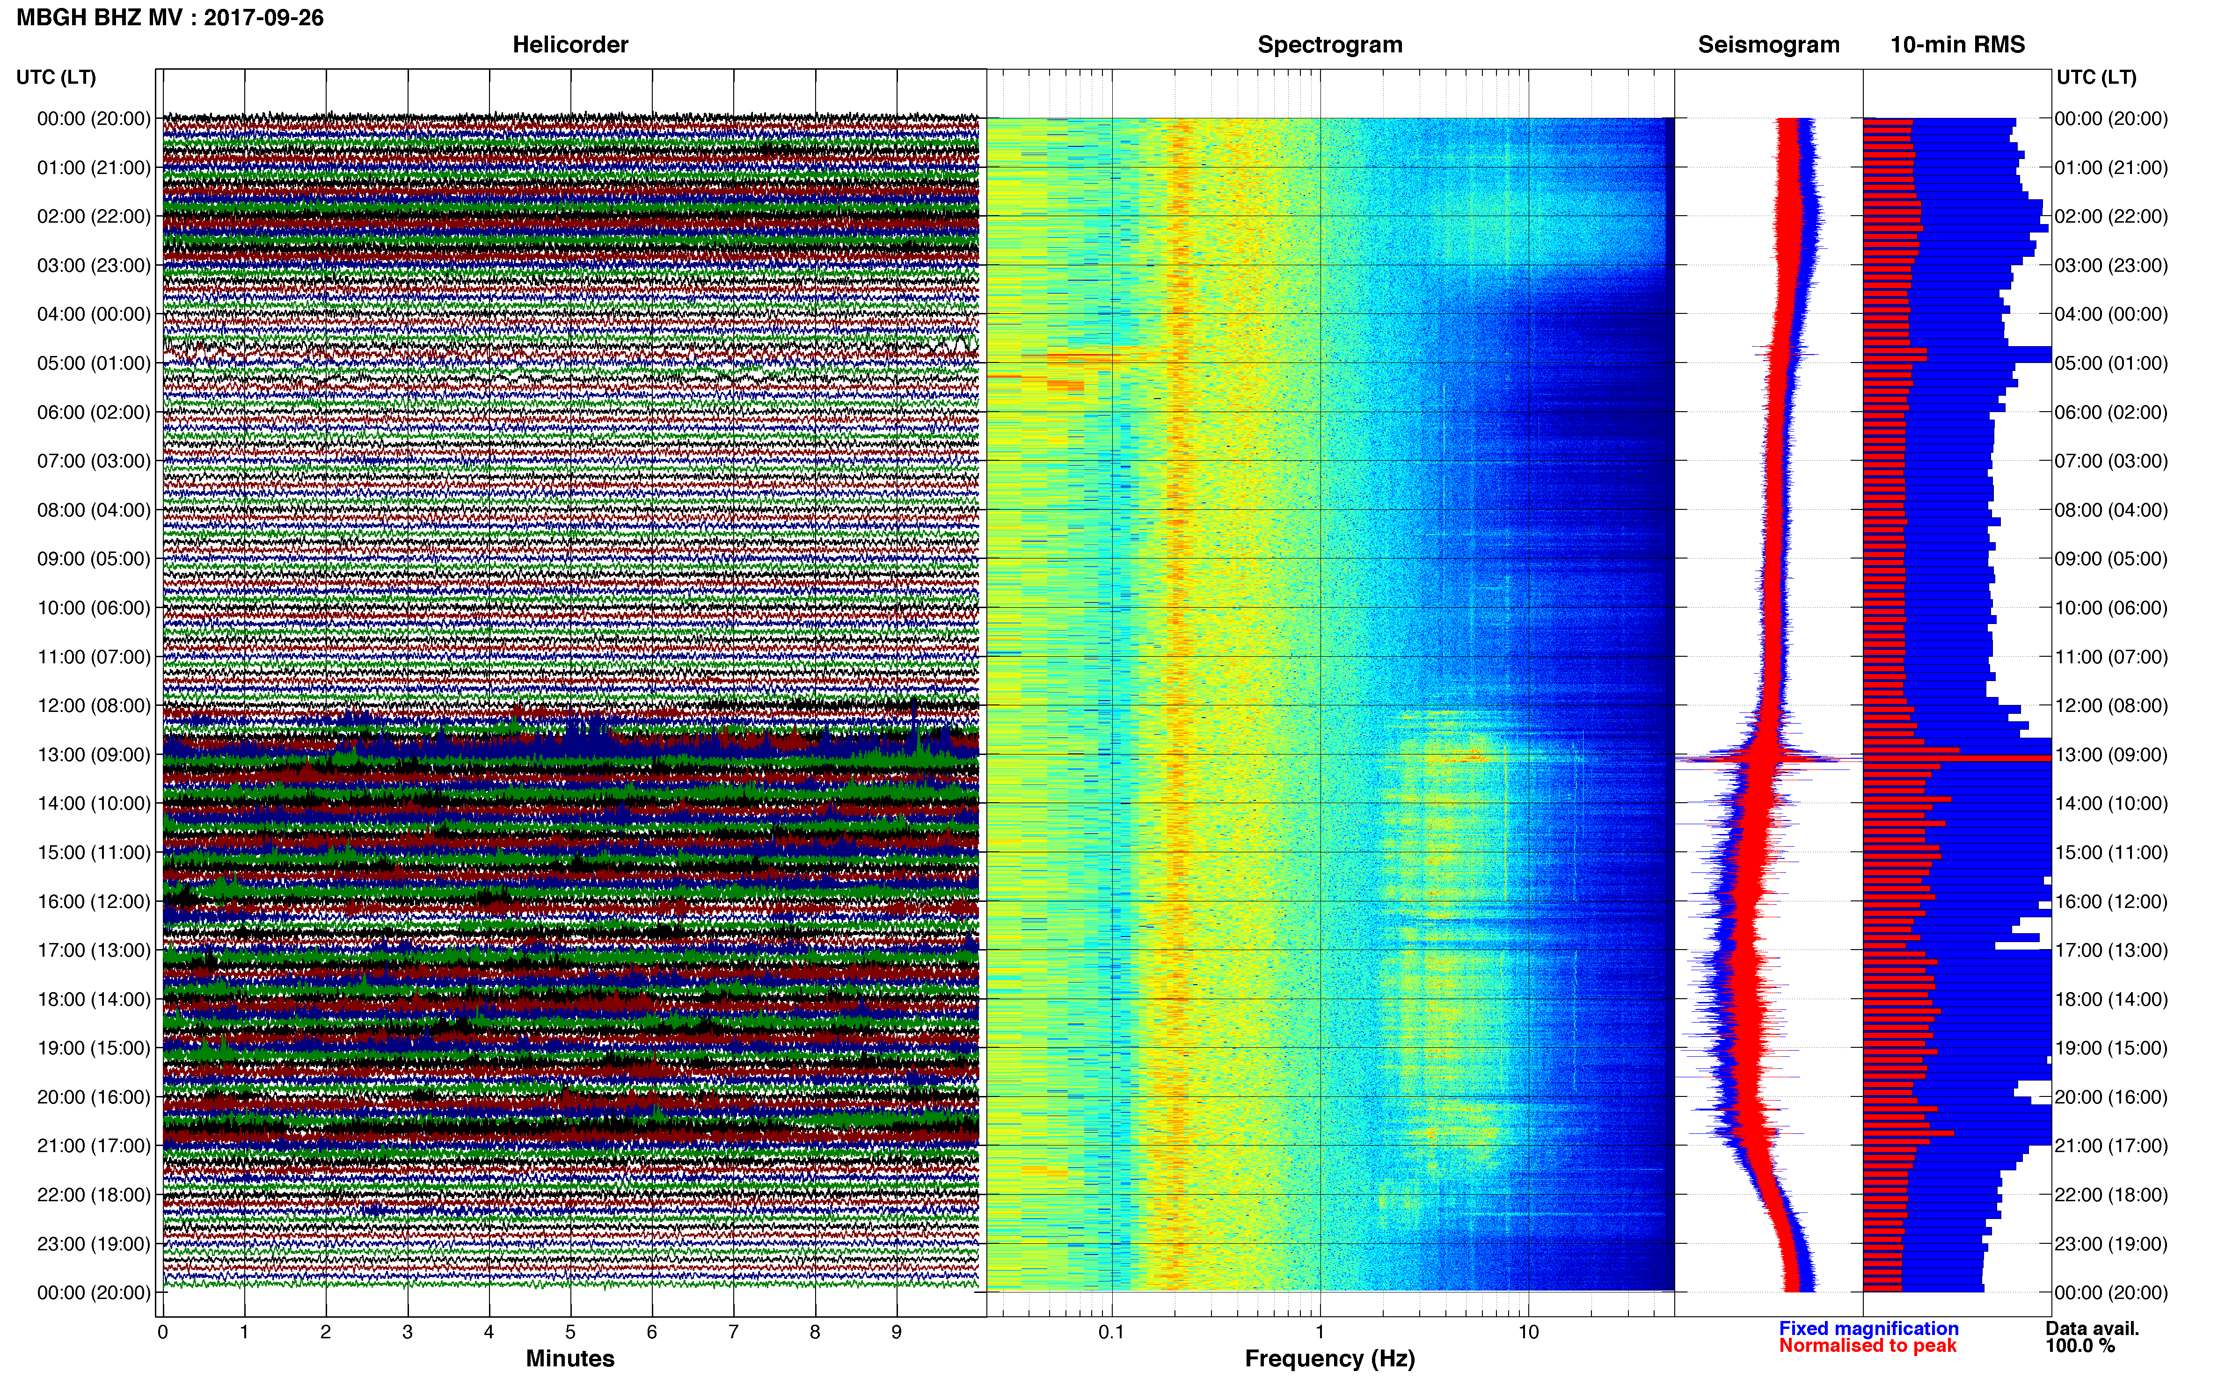Click the 'Normalised to peak' legend text
Viewport: 2218px width, 1386px height.
pyautogui.click(x=1868, y=1346)
